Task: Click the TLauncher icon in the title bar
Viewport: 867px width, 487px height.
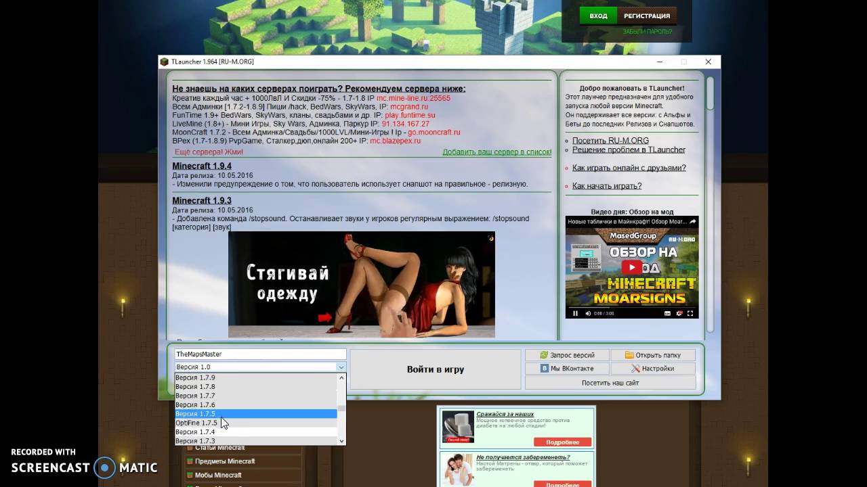Action: coord(165,62)
